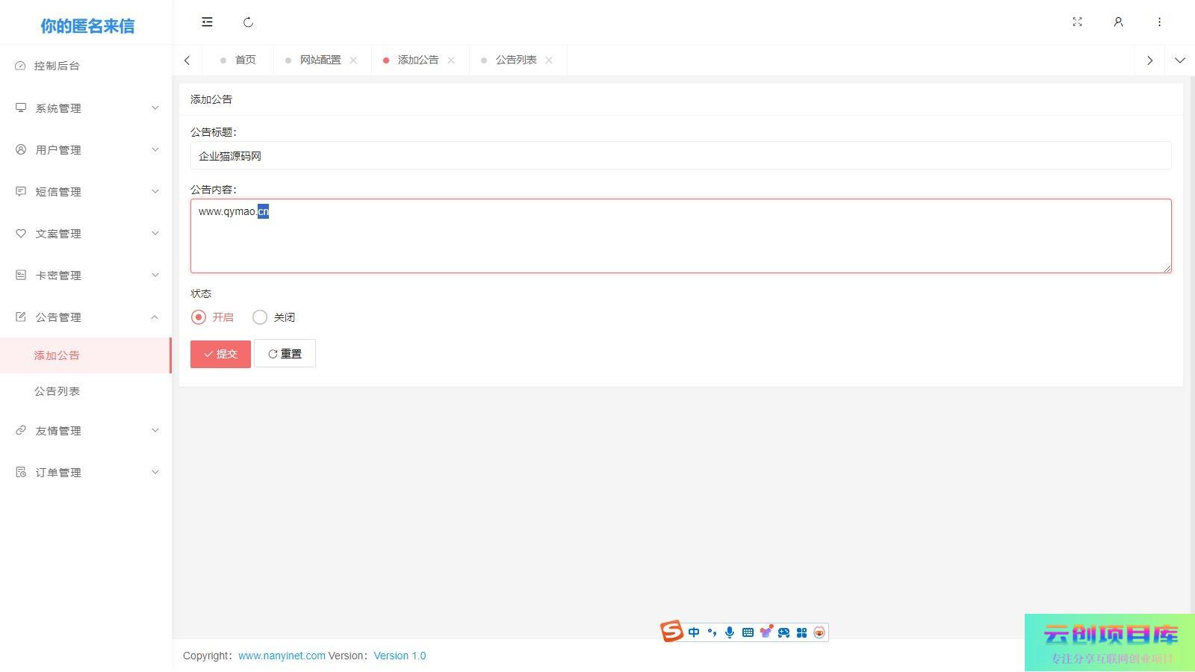Click into the 公告标题 input field
This screenshot has height=672, width=1195.
coord(680,156)
